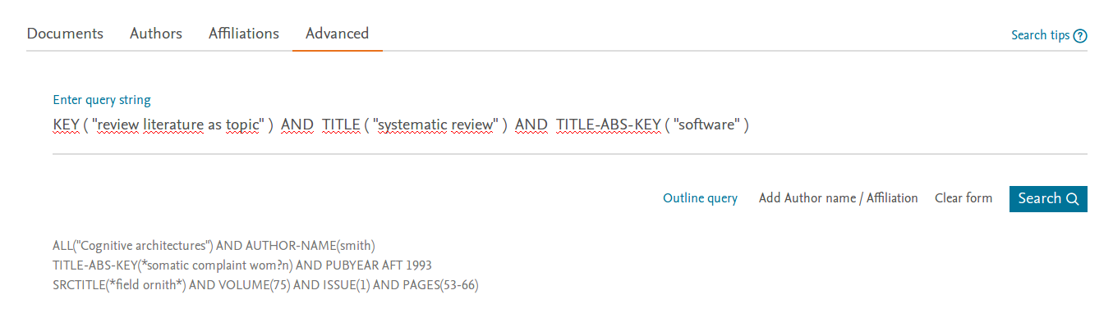
Task: Click the magnifying glass icon in Search
Action: point(1072,198)
